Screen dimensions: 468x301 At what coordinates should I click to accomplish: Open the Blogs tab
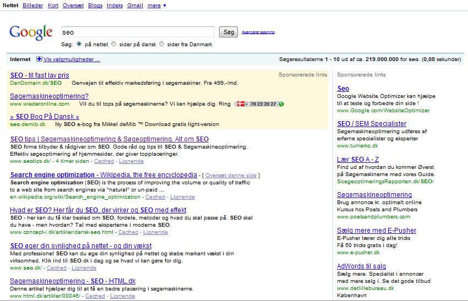95,6
